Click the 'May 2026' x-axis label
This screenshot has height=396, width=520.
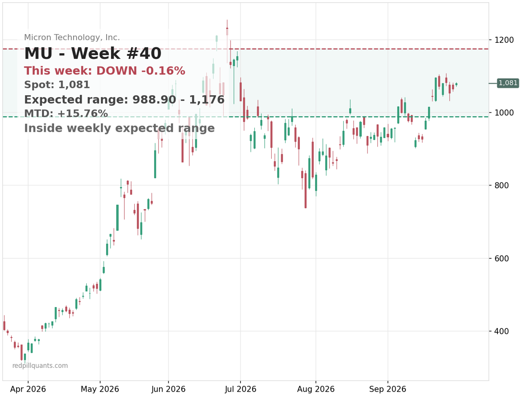pyautogui.click(x=100, y=390)
